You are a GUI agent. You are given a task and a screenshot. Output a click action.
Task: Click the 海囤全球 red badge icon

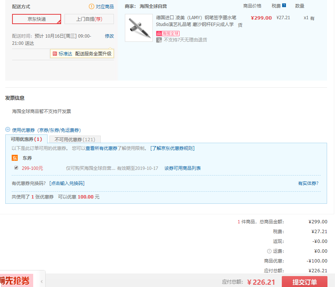168,34
